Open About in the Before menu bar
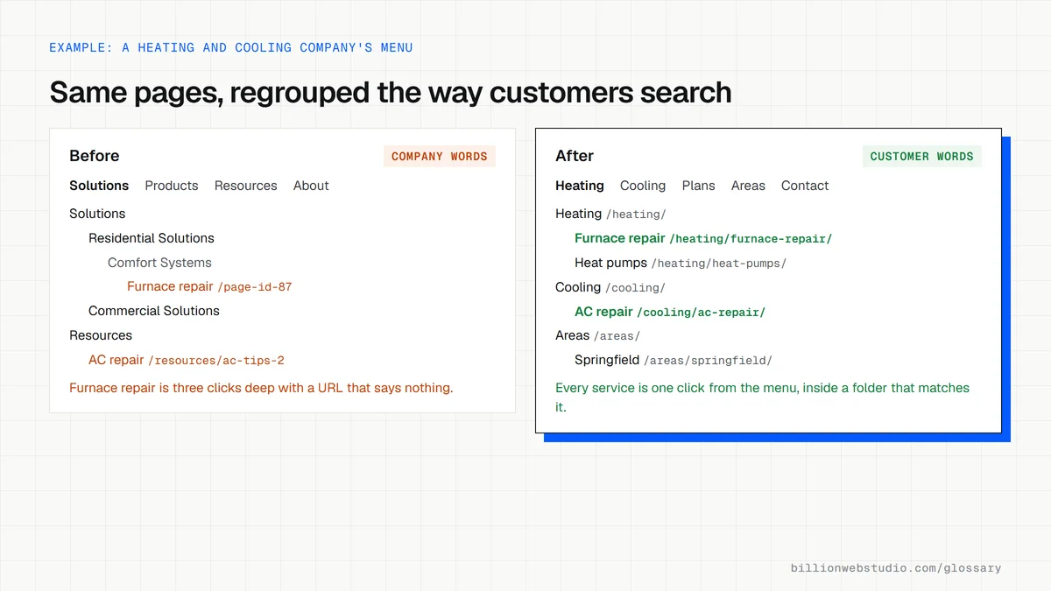 click(311, 186)
